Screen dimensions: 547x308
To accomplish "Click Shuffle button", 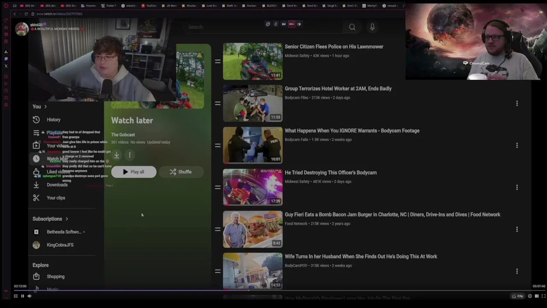I will [181, 172].
